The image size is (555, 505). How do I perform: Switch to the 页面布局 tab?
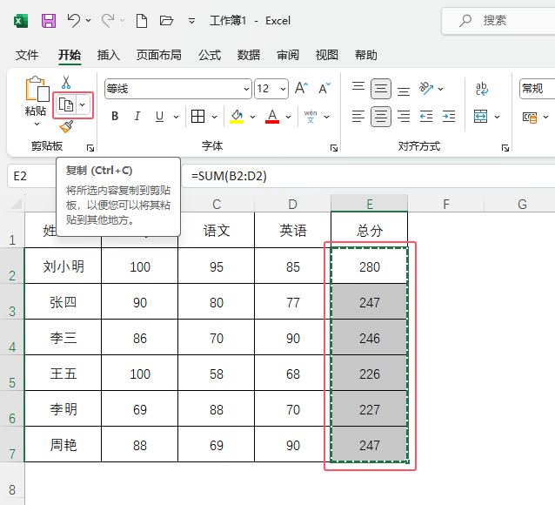click(159, 55)
